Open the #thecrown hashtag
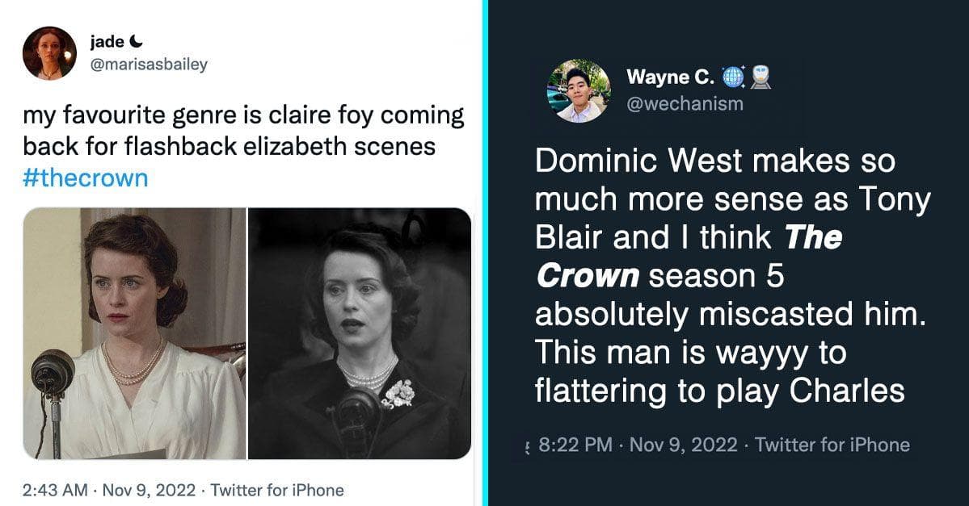The image size is (969, 506). [x=86, y=178]
